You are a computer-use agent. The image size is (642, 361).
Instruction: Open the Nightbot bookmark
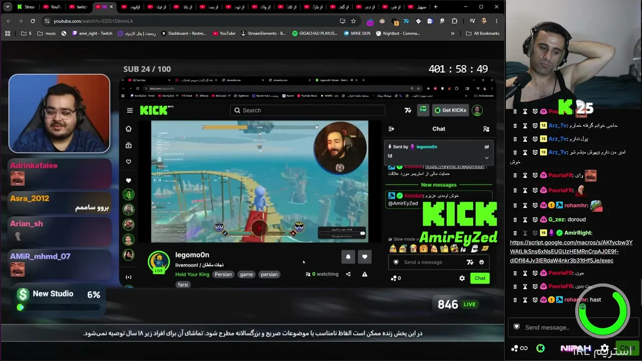pyautogui.click(x=397, y=34)
